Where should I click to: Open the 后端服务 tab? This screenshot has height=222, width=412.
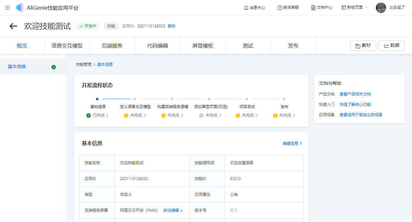pos(112,45)
